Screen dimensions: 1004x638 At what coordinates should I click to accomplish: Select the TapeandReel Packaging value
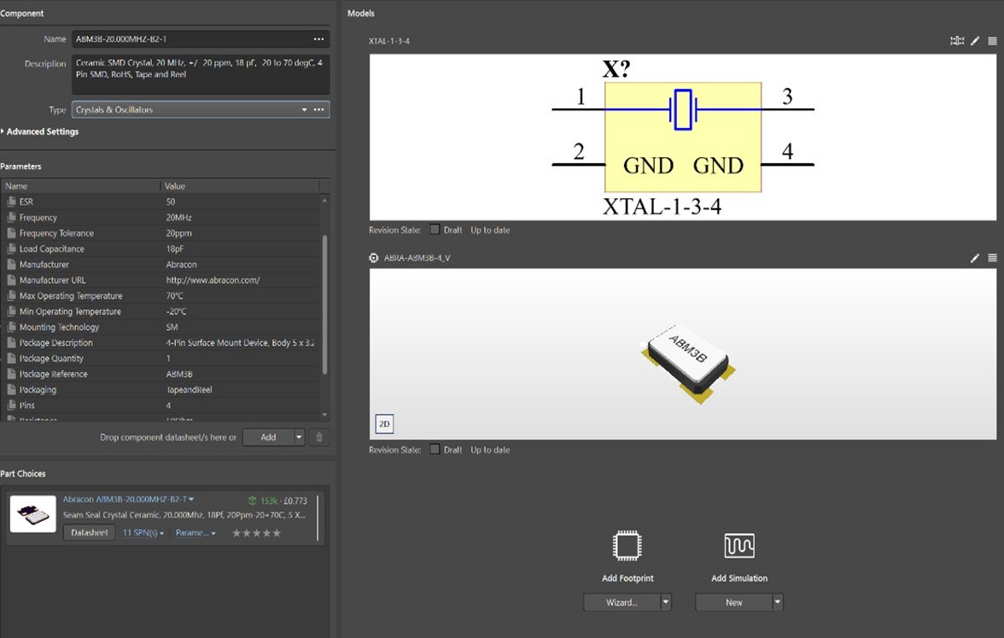pos(189,389)
